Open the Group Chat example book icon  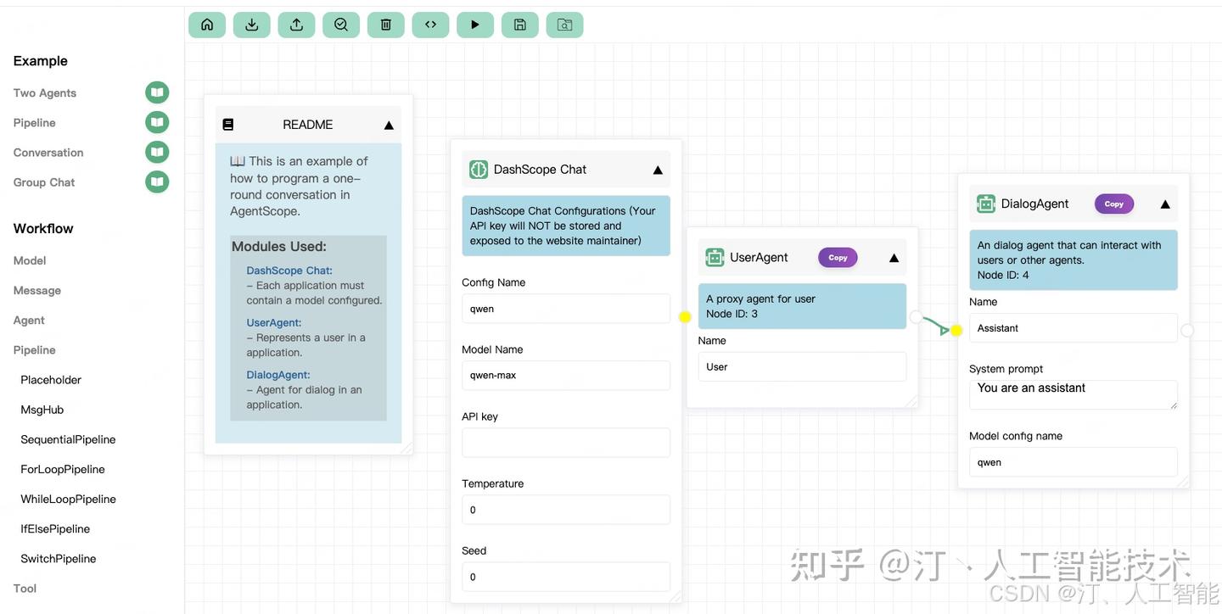click(156, 181)
